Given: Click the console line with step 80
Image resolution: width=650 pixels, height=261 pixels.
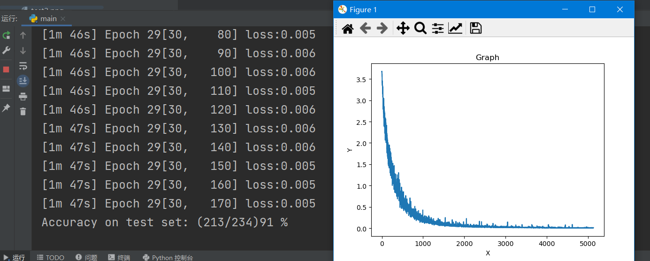Looking at the screenshot, I should pos(179,35).
